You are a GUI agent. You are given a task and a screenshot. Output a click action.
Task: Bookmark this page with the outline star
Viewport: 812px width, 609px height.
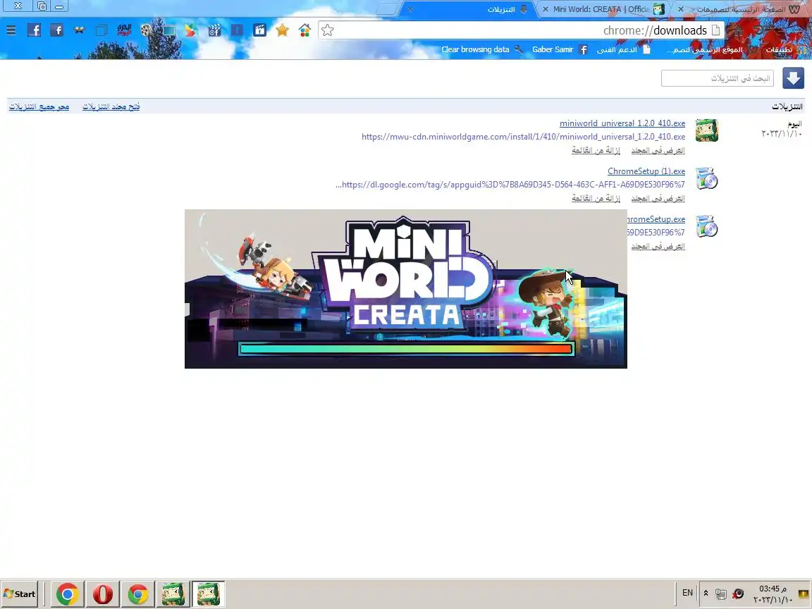click(327, 30)
